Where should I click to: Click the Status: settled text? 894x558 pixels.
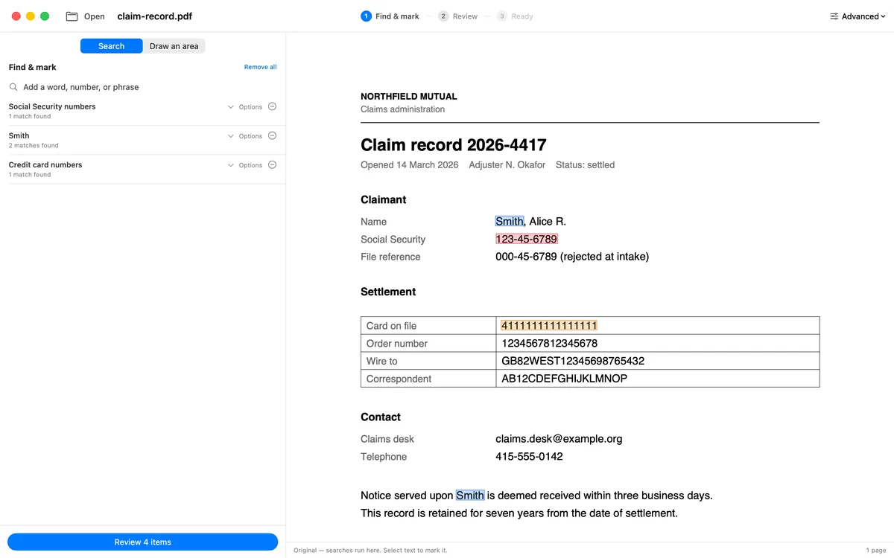tap(586, 165)
